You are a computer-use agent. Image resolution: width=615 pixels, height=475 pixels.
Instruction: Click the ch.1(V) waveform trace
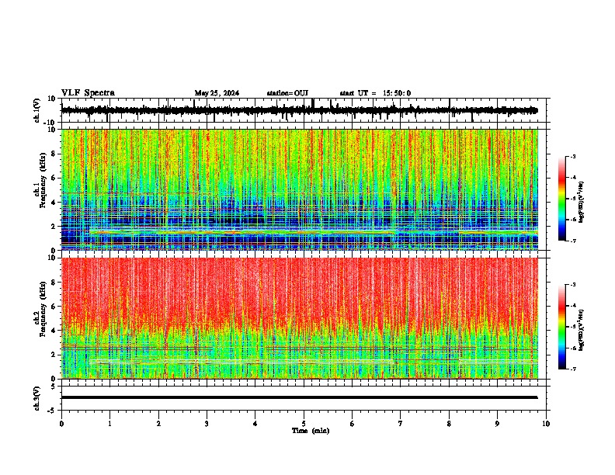(x=300, y=110)
